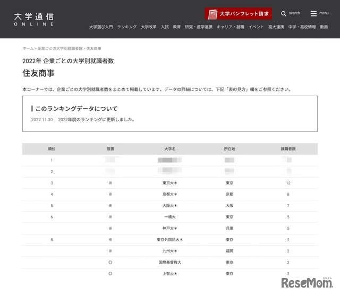Open the 研究・産学連携 nav item
The height and width of the screenshot is (295, 340).
pos(199,27)
